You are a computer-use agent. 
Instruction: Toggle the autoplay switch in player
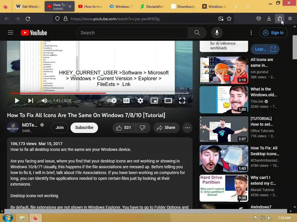point(112,101)
